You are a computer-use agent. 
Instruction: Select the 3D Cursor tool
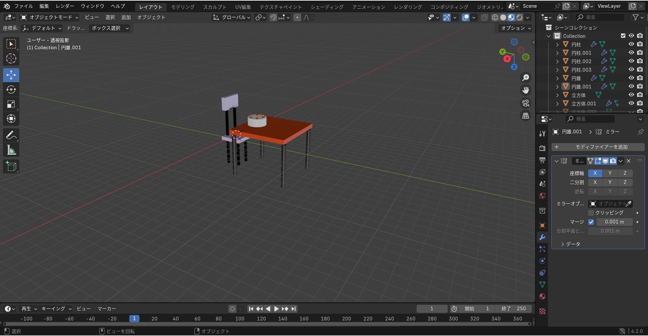pyautogui.click(x=11, y=59)
